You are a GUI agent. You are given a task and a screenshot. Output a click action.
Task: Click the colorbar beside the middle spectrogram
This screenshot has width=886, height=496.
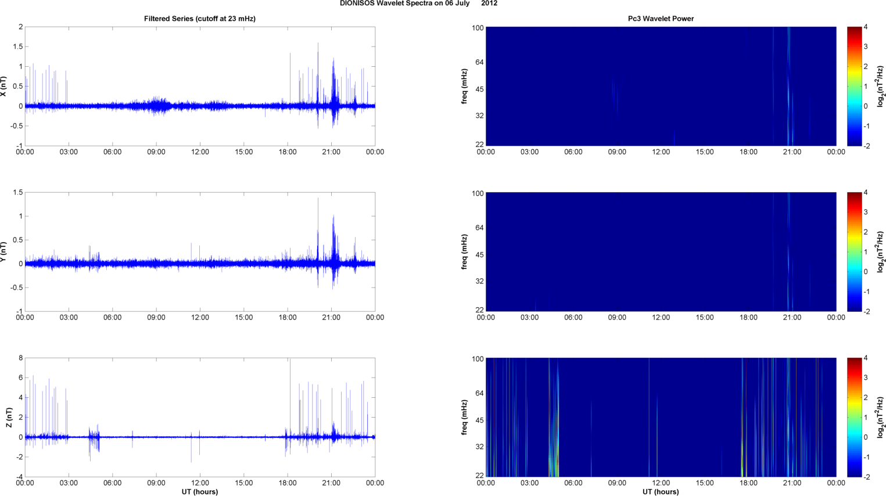point(854,252)
